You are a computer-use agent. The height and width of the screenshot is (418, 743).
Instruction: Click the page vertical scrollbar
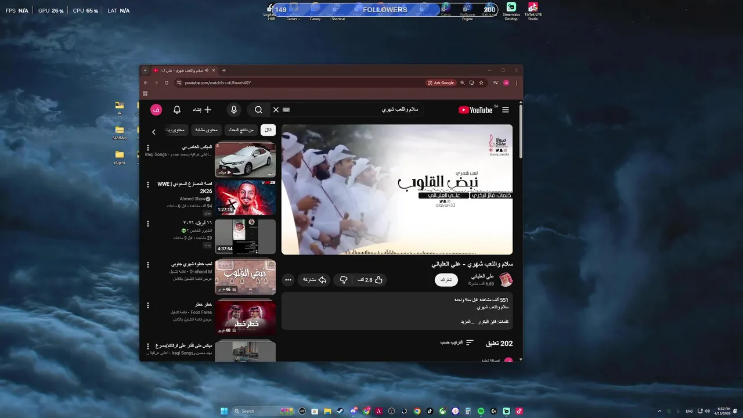(x=521, y=131)
